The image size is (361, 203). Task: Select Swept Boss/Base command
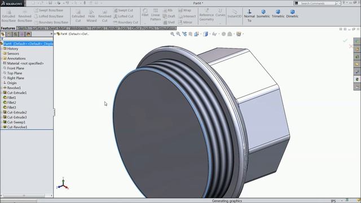tap(49, 10)
